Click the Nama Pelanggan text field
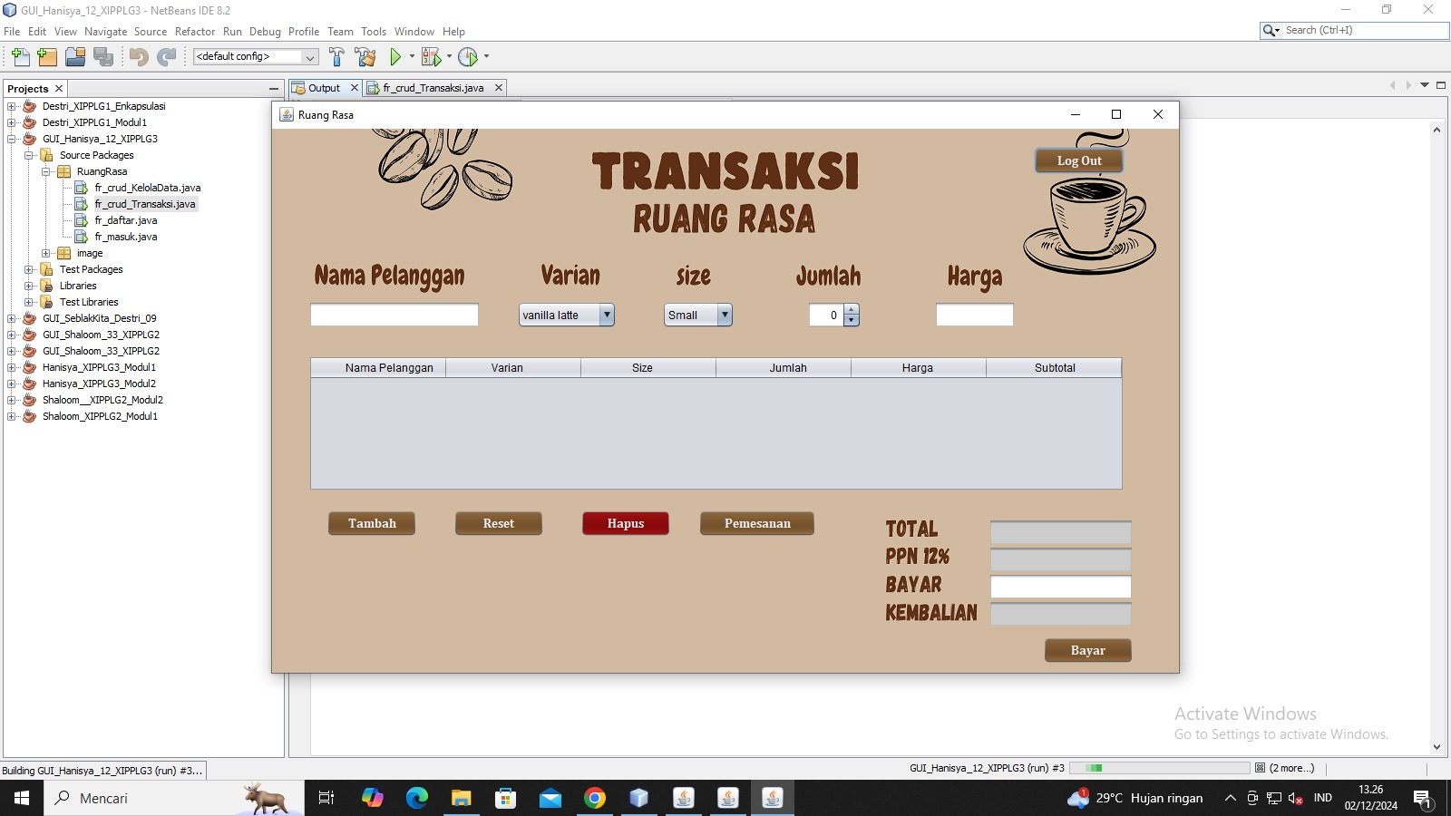 click(x=394, y=315)
